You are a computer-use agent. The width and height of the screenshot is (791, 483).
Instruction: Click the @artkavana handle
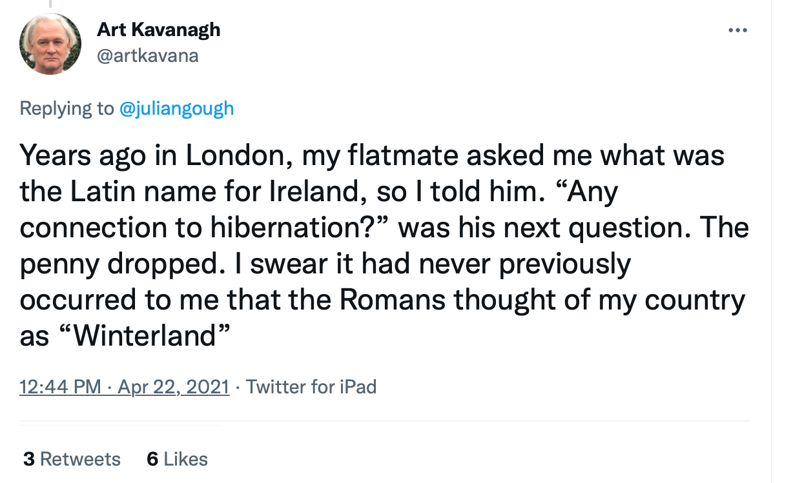tap(148, 55)
